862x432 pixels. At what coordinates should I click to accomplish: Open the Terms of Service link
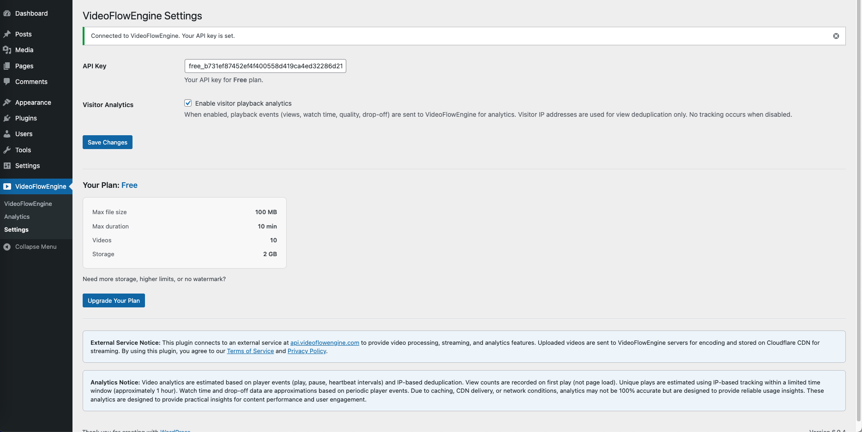pos(250,351)
